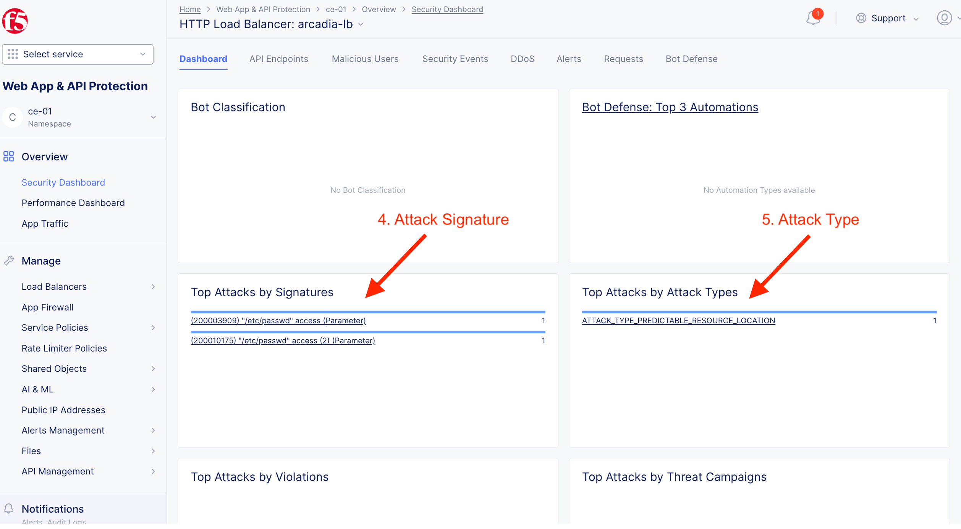The image size is (961, 529).
Task: Open the arcadia-lb load balancer dropdown
Action: [x=361, y=24]
